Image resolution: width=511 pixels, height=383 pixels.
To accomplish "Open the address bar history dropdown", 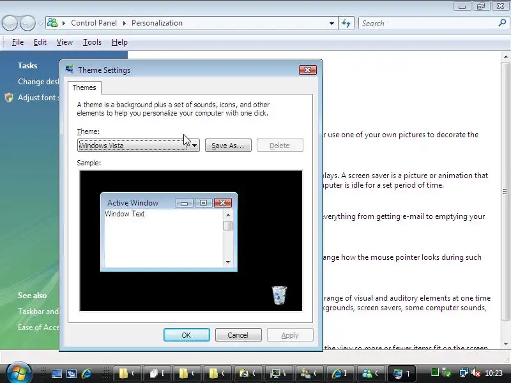I will tap(332, 24).
